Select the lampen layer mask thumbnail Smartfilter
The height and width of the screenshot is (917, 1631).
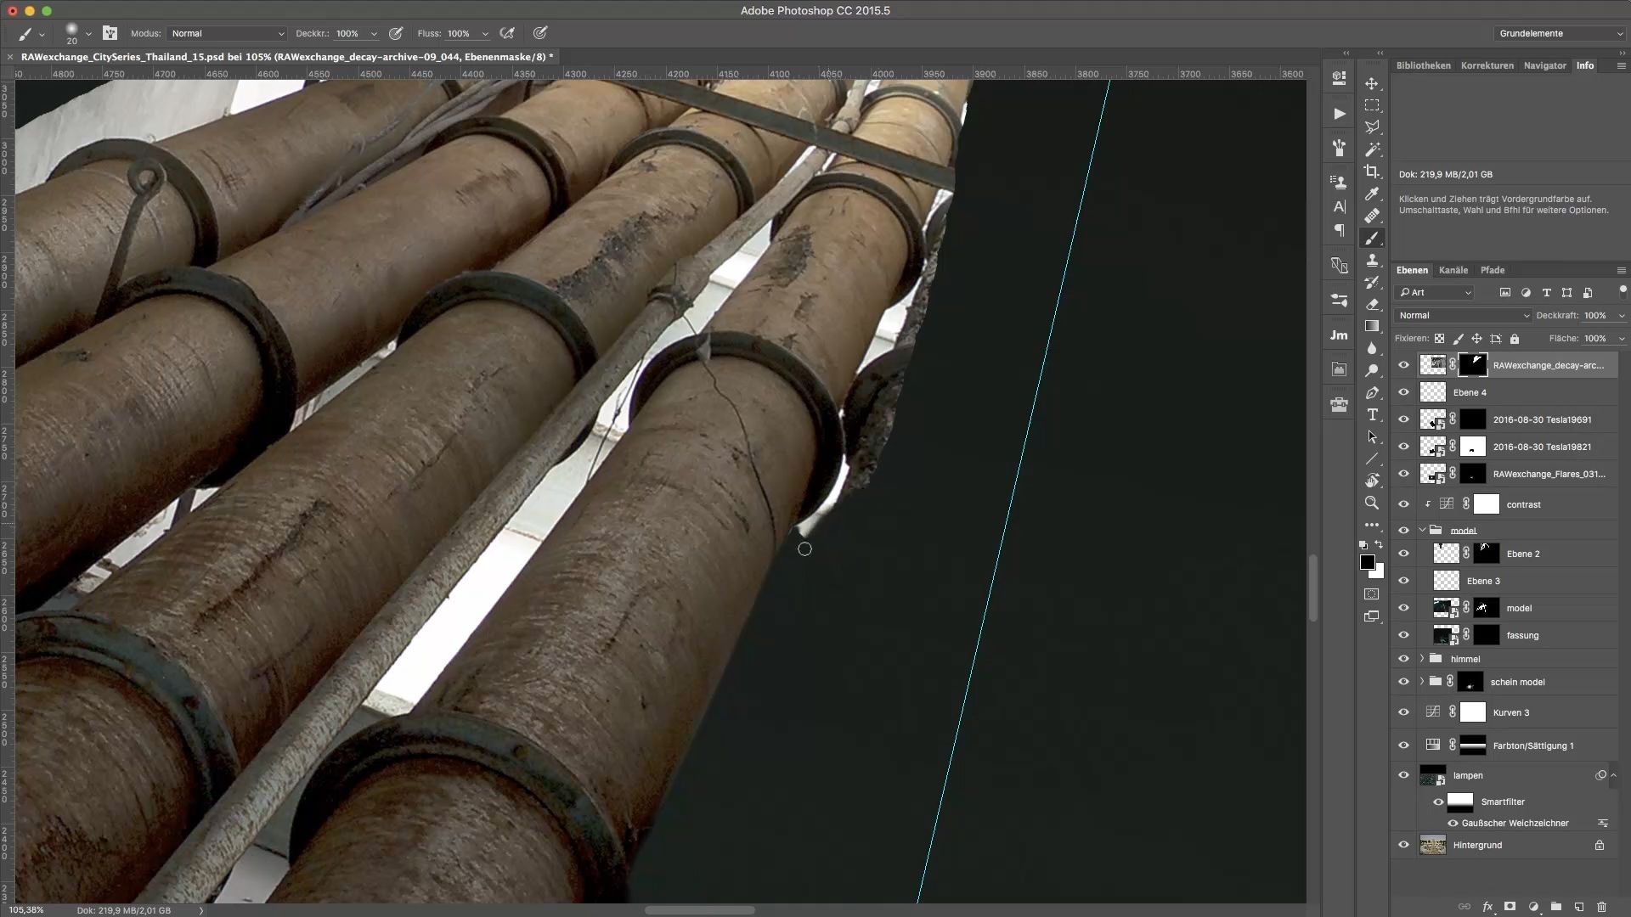coord(1460,802)
